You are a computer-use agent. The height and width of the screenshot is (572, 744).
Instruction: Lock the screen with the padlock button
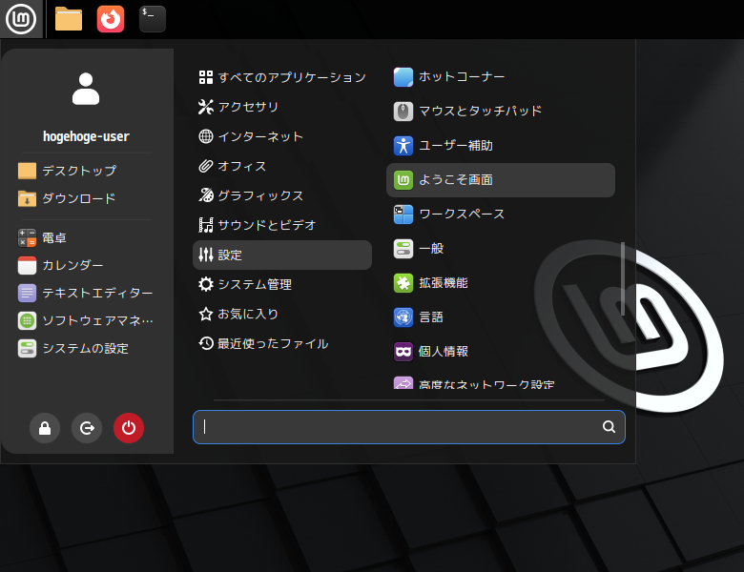click(45, 428)
